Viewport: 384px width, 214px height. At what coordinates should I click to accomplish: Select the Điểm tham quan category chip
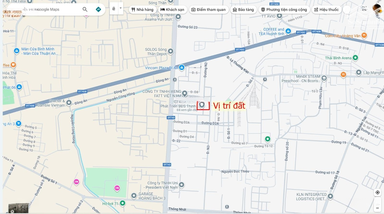coord(209,10)
